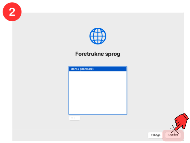Click the blue focus border of the list box

click(x=69, y=91)
